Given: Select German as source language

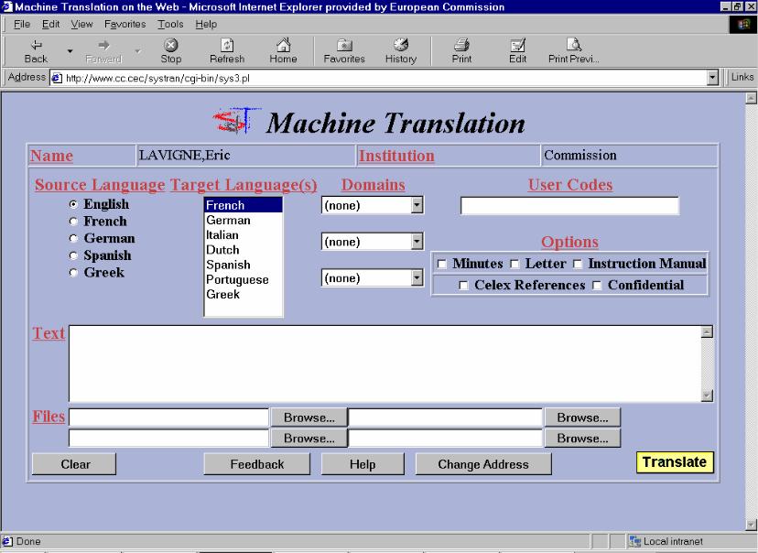Looking at the screenshot, I should [x=73, y=238].
